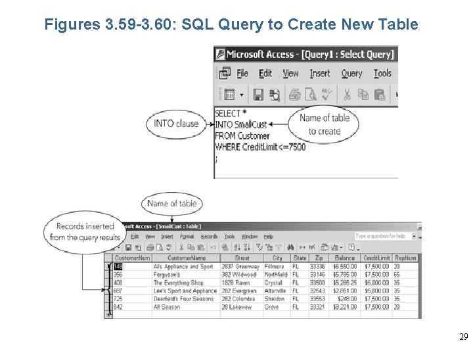473x355 pixels.
Task: Select the Balance column header
Action: [344, 258]
